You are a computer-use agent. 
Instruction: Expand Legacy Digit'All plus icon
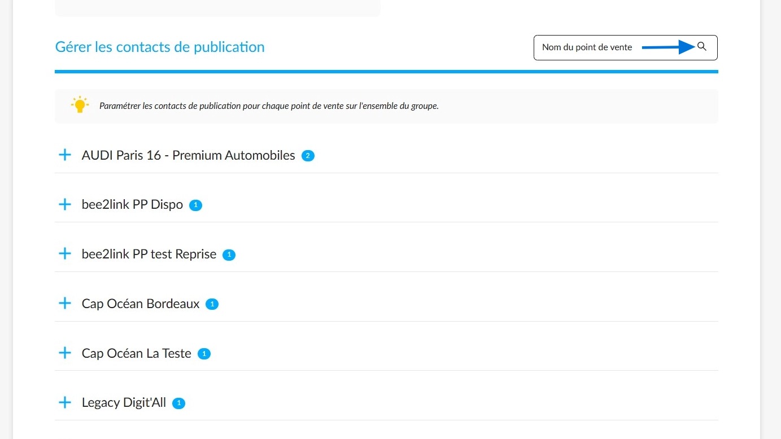(65, 402)
